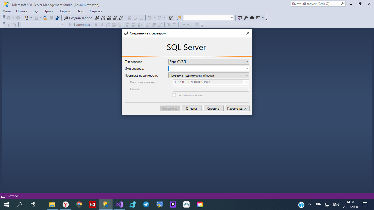Open the New Project dropdown arrow

(x=31, y=18)
